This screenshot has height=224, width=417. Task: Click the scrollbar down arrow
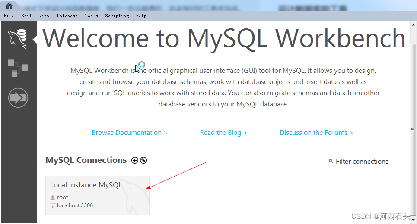tap(413, 220)
